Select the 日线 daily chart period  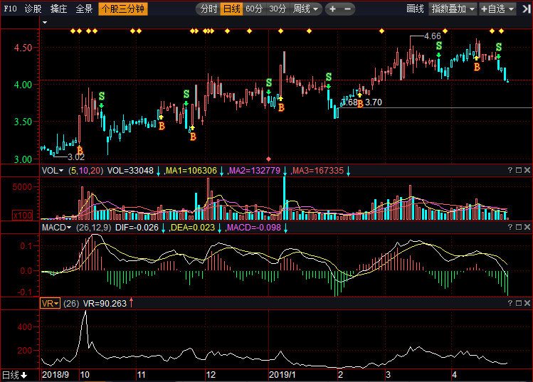point(231,9)
